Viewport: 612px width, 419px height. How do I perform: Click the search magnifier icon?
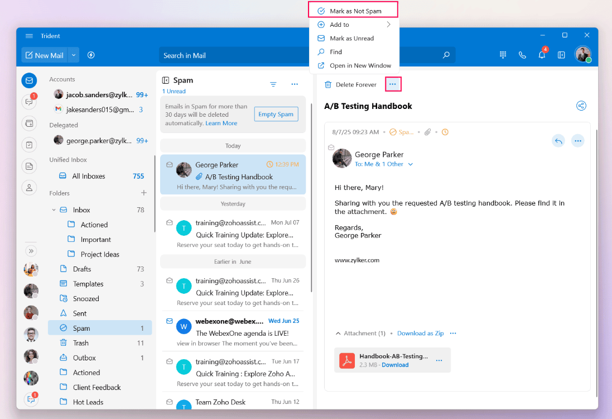click(446, 55)
